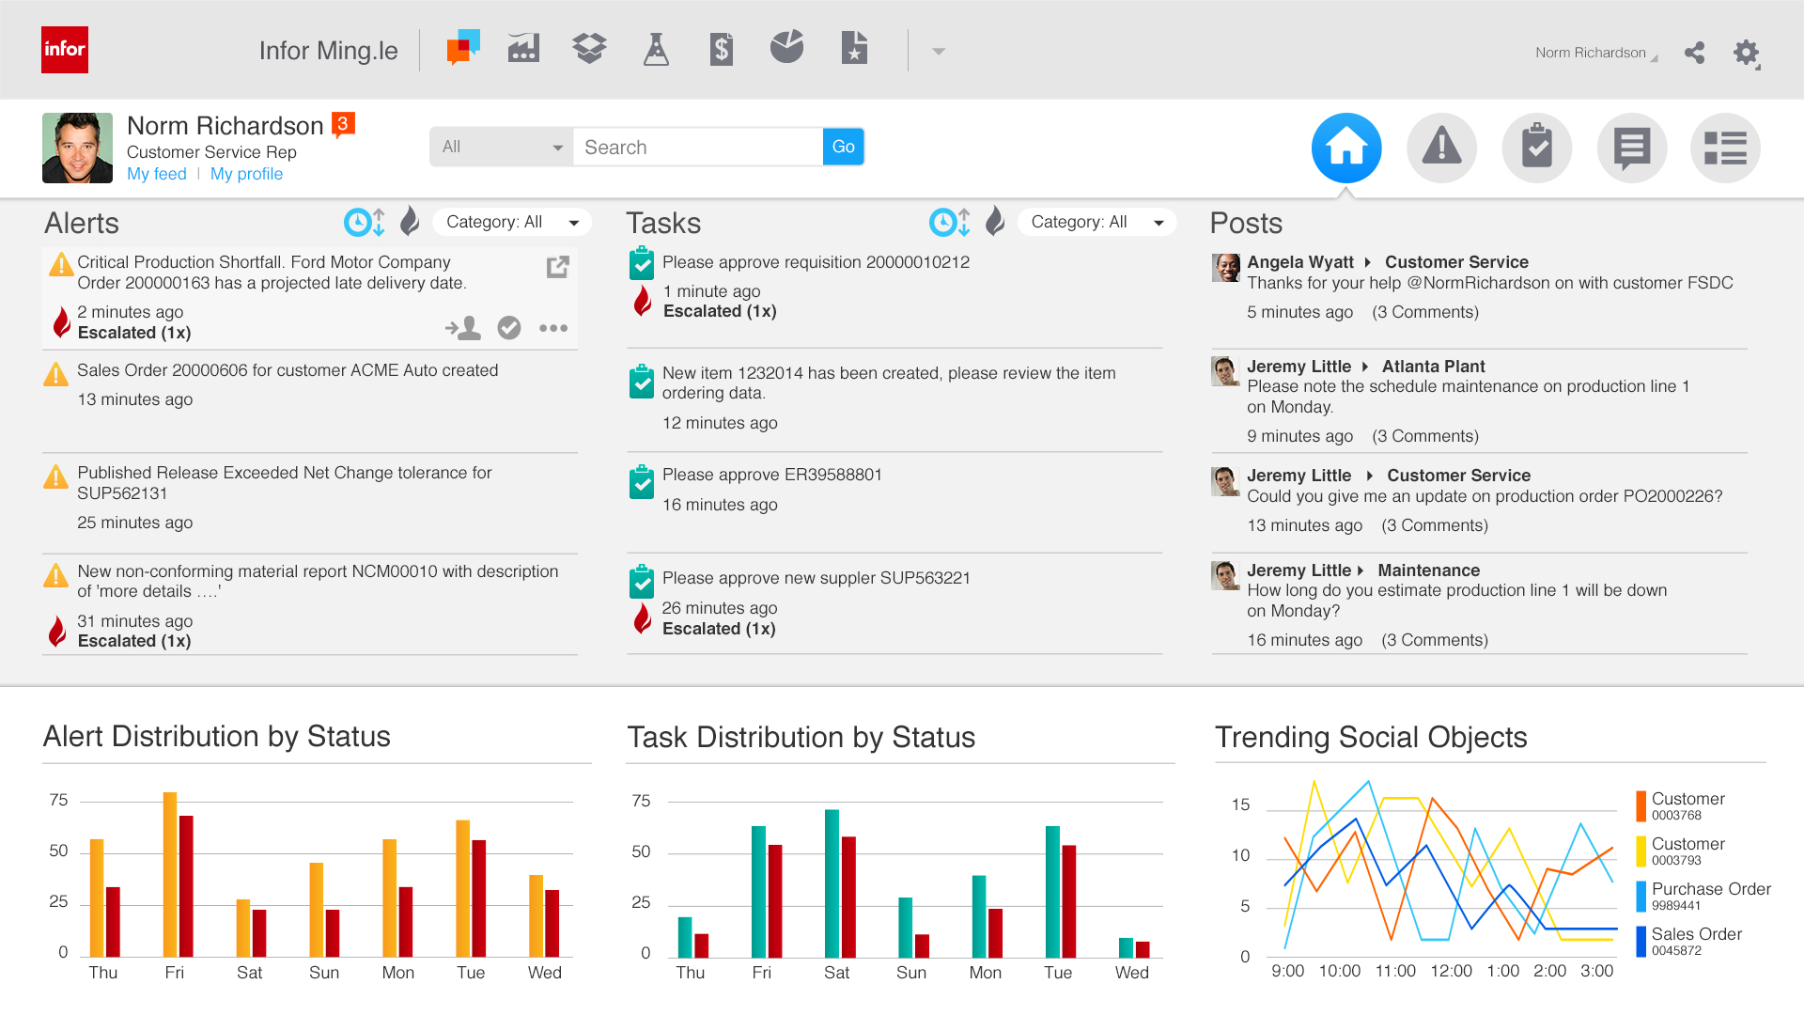Open the starred document icon in top bar

point(854,48)
